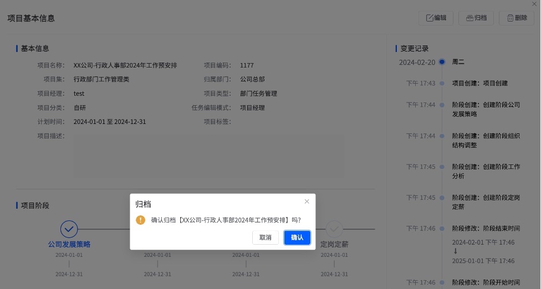Screen dimensions: 541x289
Task: Click the 项目阶段 section heading
Action: pyautogui.click(x=35, y=205)
